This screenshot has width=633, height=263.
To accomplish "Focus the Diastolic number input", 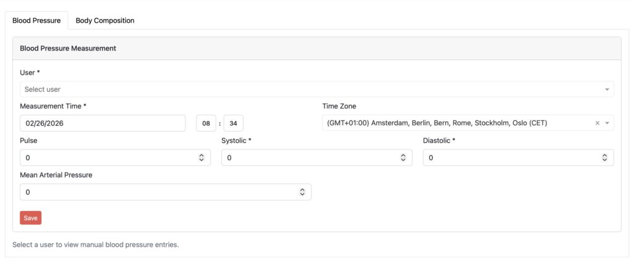I will coord(511,158).
